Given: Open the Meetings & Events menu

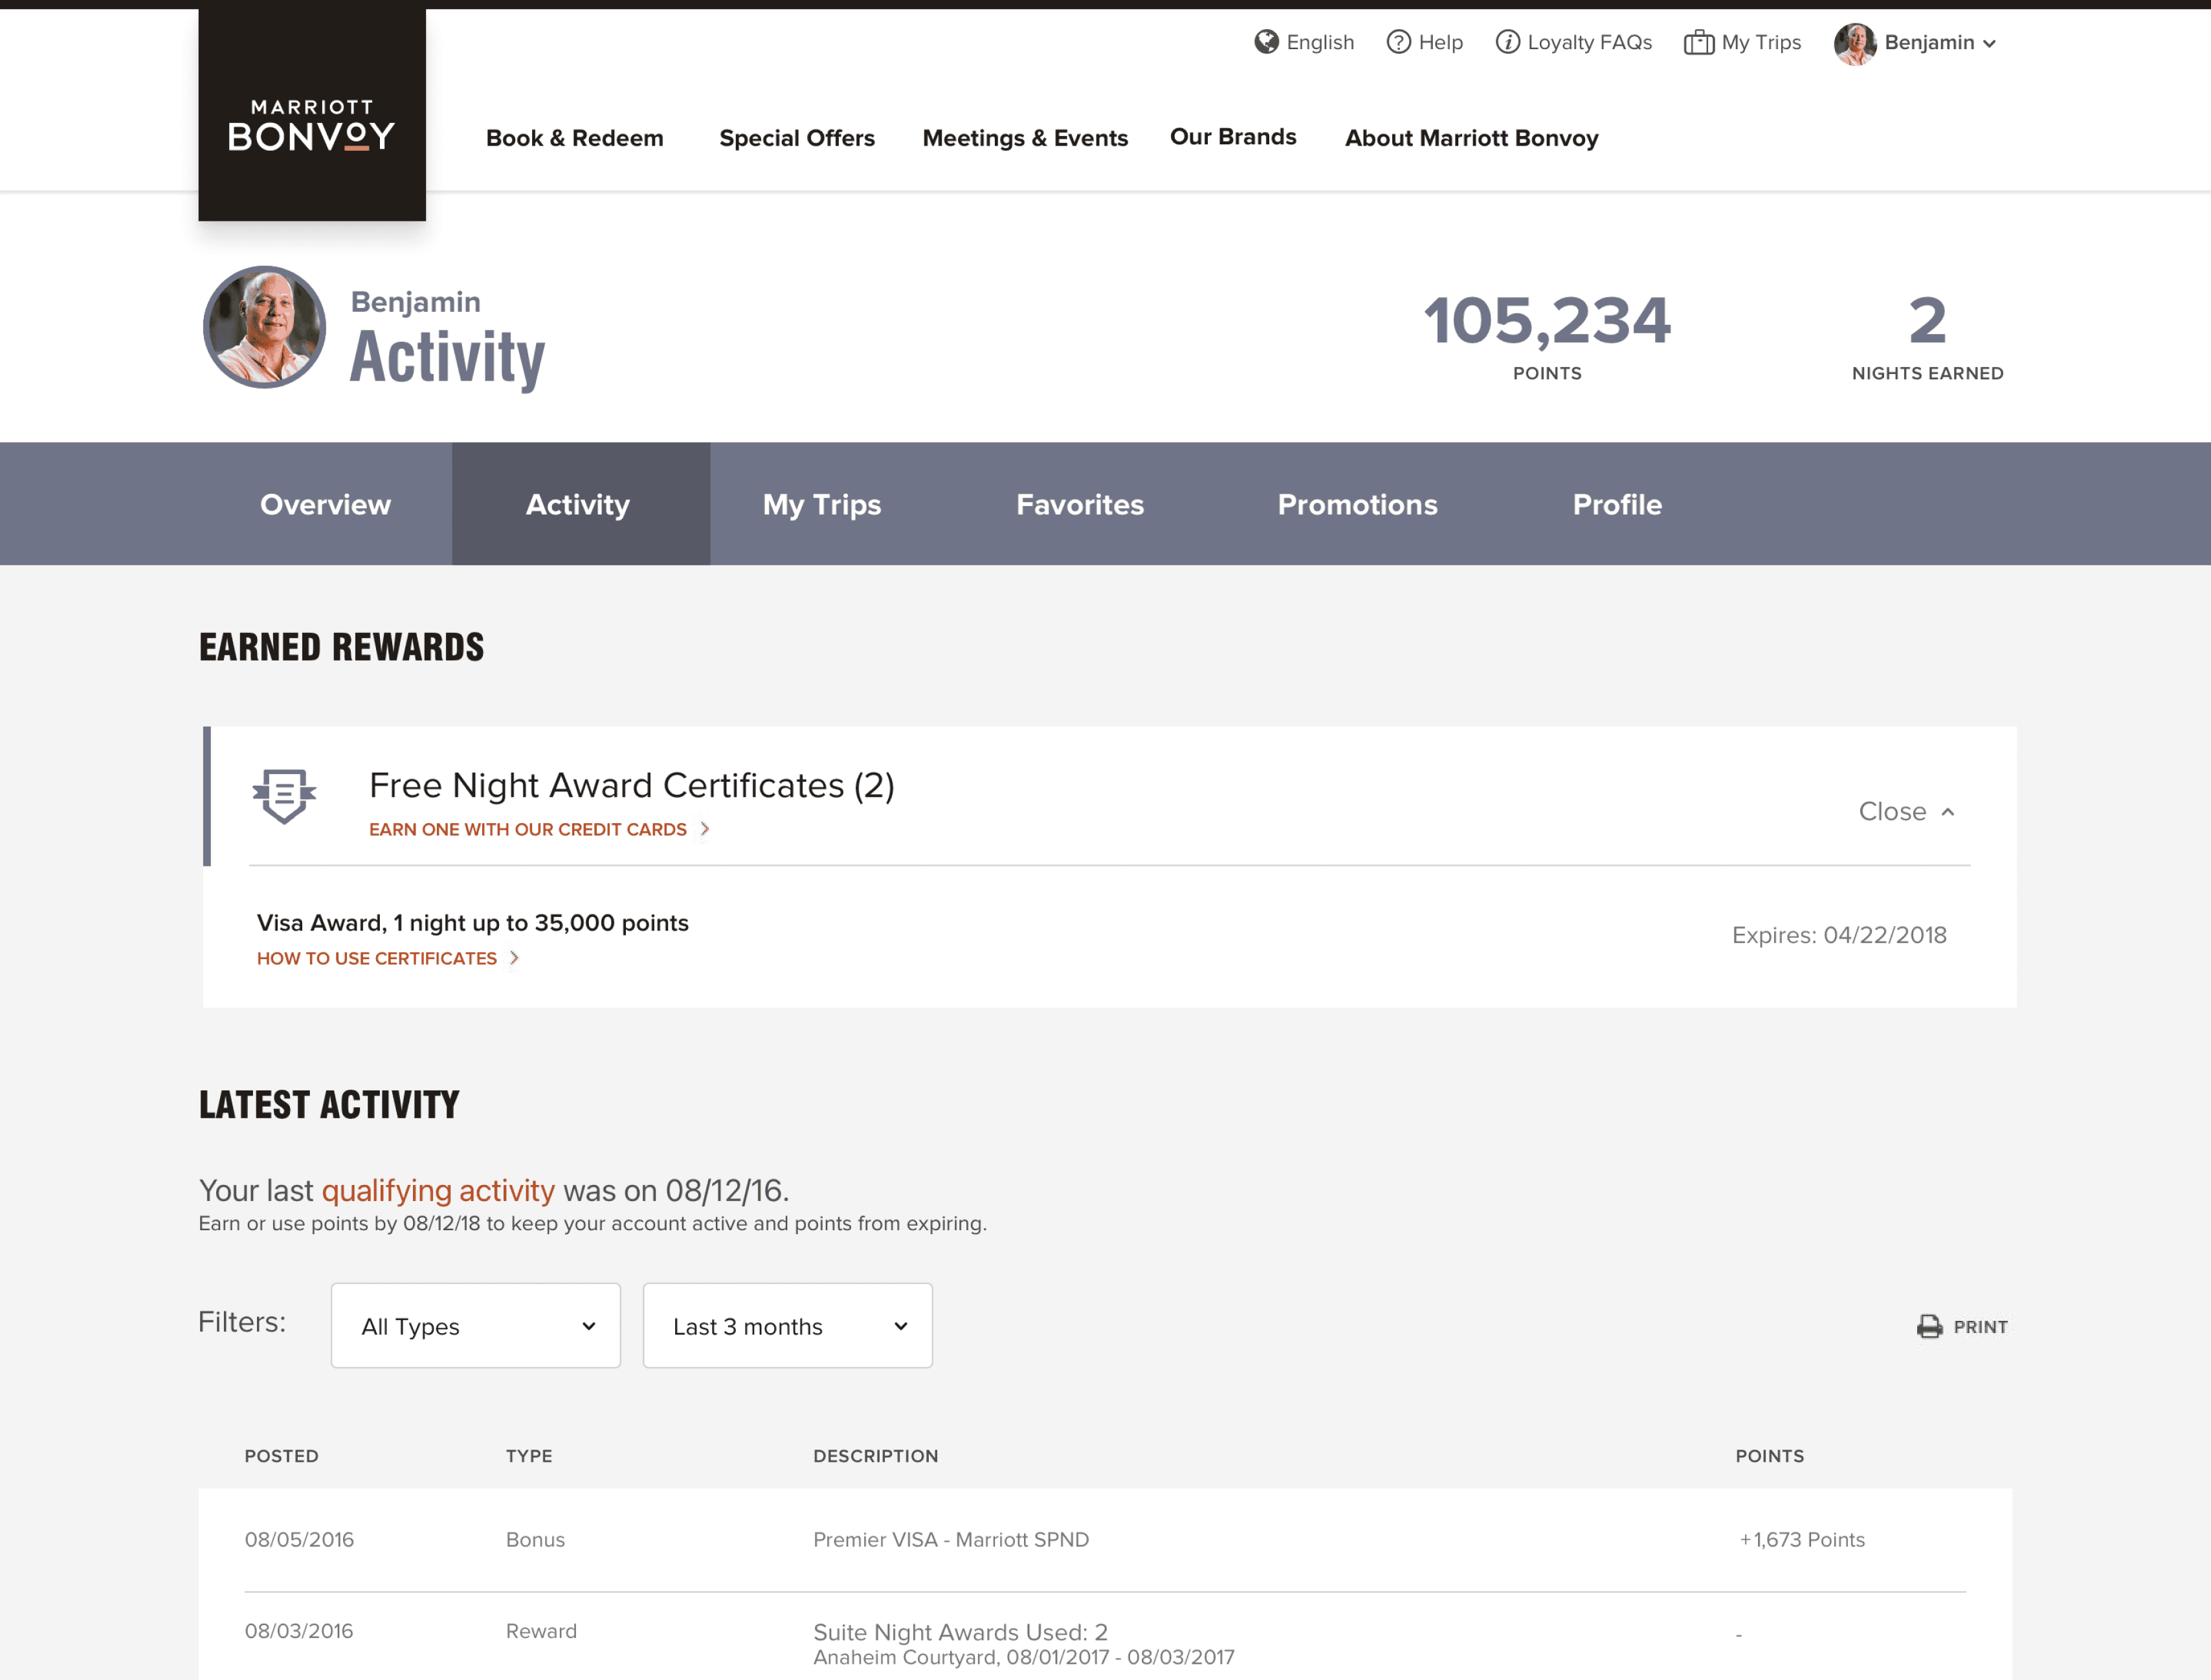Looking at the screenshot, I should click(x=1025, y=138).
